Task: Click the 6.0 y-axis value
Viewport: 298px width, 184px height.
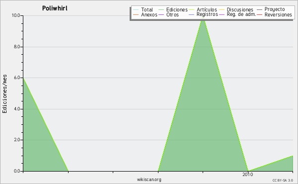Action: click(x=17, y=78)
